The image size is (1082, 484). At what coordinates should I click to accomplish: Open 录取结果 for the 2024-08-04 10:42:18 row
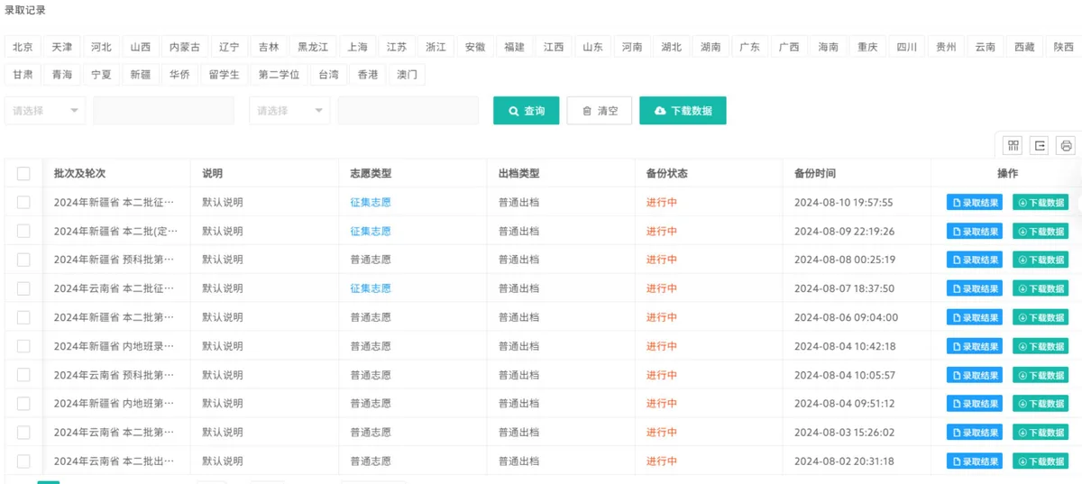(975, 347)
